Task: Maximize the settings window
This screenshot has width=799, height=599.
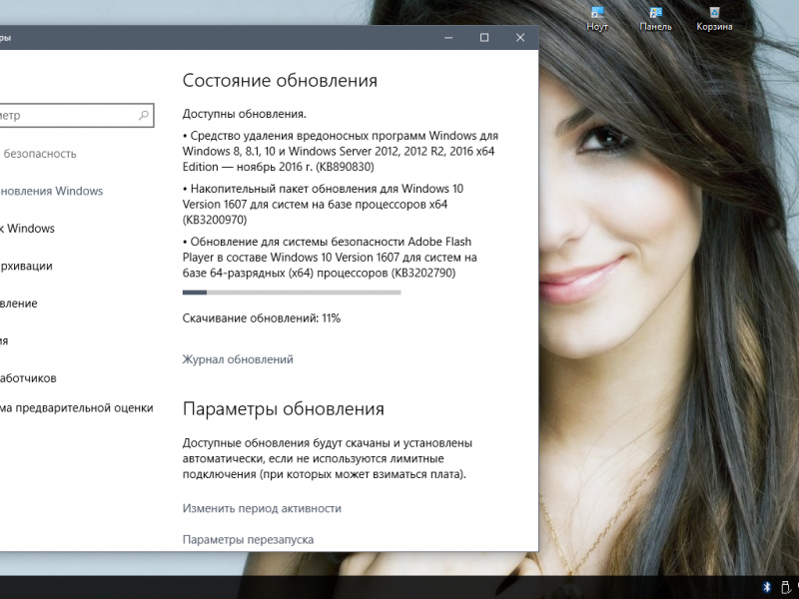Action: (x=484, y=37)
